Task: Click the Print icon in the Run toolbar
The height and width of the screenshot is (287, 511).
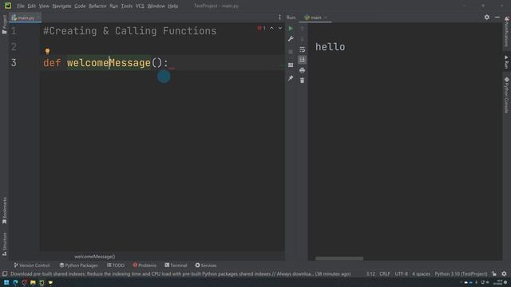Action: tap(302, 70)
